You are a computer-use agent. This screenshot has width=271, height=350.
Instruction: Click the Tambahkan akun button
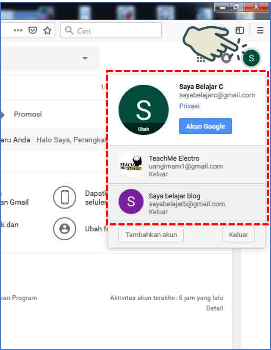pyautogui.click(x=151, y=235)
